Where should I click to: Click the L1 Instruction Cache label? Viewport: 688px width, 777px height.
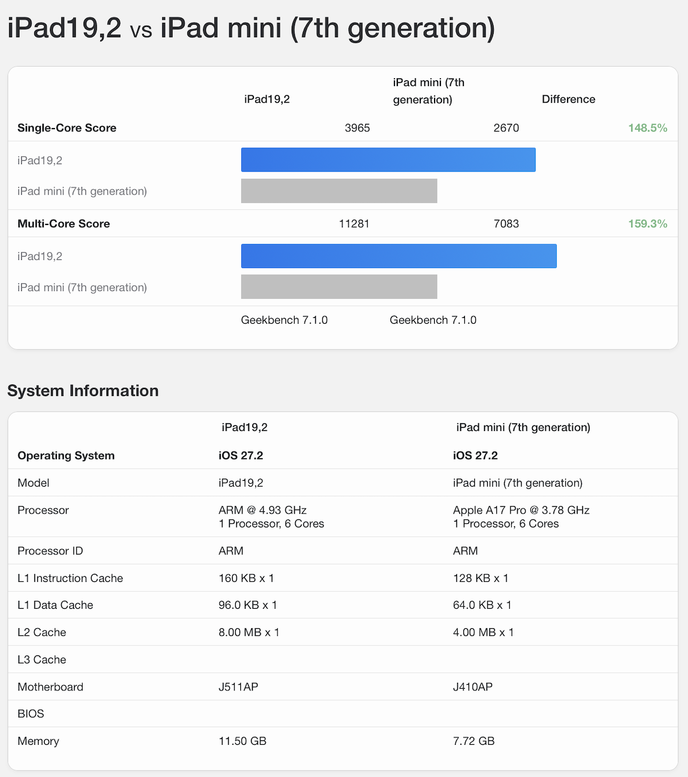click(x=71, y=578)
